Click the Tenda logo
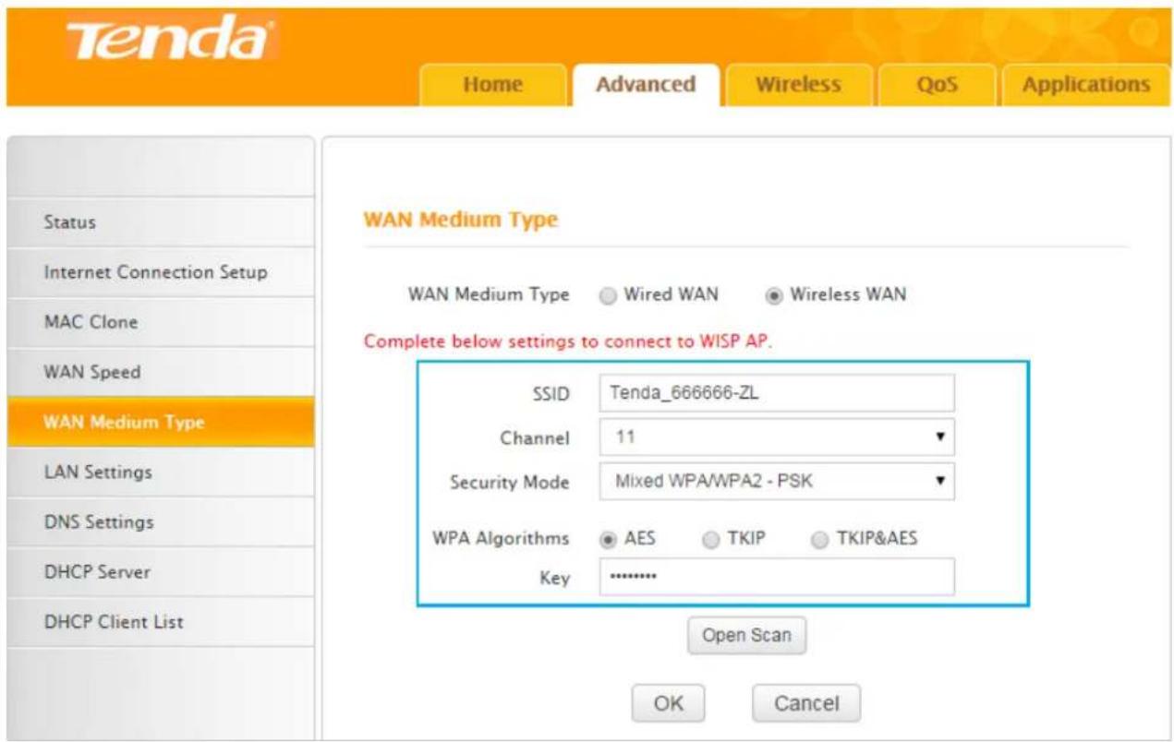The height and width of the screenshot is (742, 1174). coord(169,43)
